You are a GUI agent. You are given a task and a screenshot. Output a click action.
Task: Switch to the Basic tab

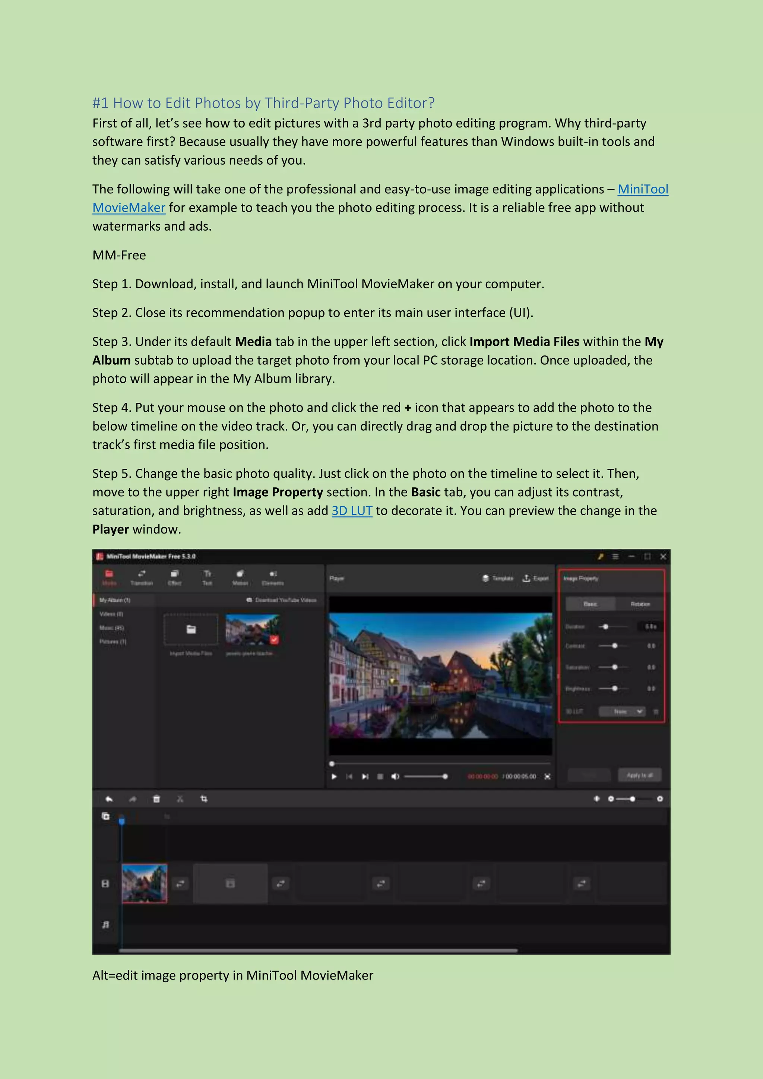pos(590,604)
